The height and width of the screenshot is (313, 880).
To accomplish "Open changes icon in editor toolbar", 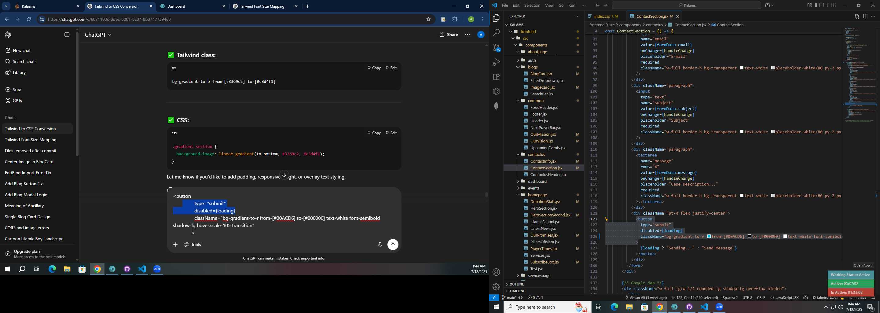I will point(857,16).
